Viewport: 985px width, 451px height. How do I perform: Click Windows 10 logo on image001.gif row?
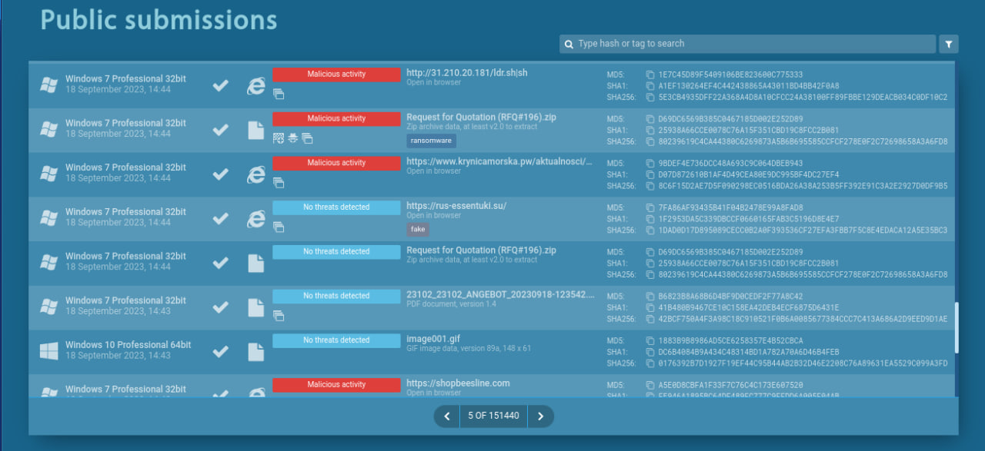(x=49, y=351)
